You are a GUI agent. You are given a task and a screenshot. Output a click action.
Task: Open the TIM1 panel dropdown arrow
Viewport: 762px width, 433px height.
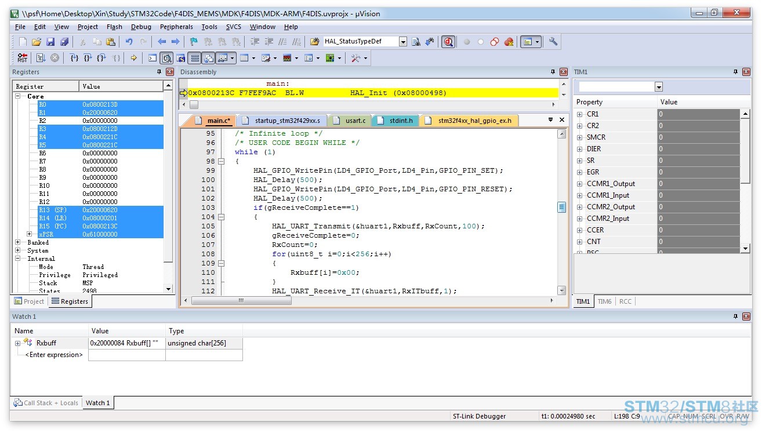coord(659,87)
